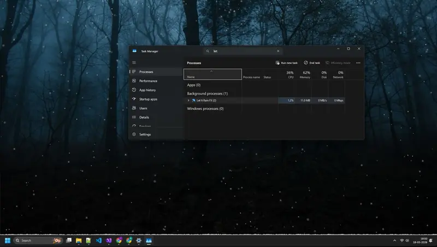
Task: Click the App history clock icon
Action: coord(134,90)
